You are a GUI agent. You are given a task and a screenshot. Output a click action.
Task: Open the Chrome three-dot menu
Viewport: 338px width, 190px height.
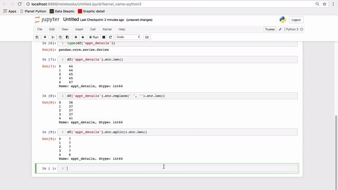[x=333, y=4]
